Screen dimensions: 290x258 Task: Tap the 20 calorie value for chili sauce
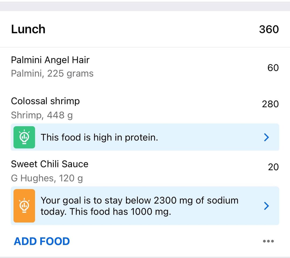pos(273,167)
